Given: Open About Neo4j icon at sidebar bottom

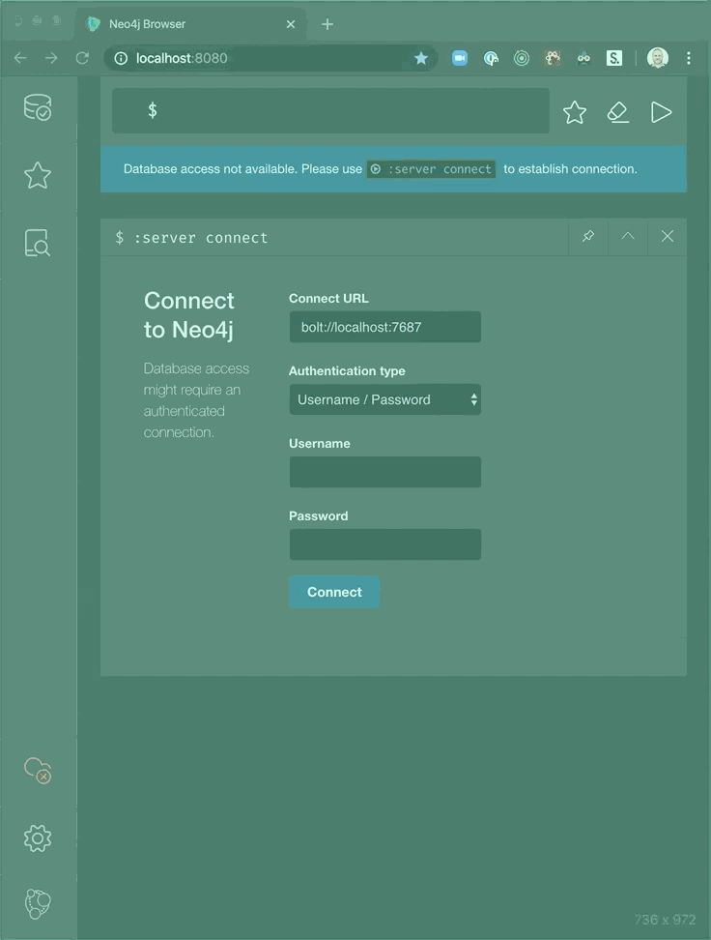Looking at the screenshot, I should pyautogui.click(x=38, y=904).
